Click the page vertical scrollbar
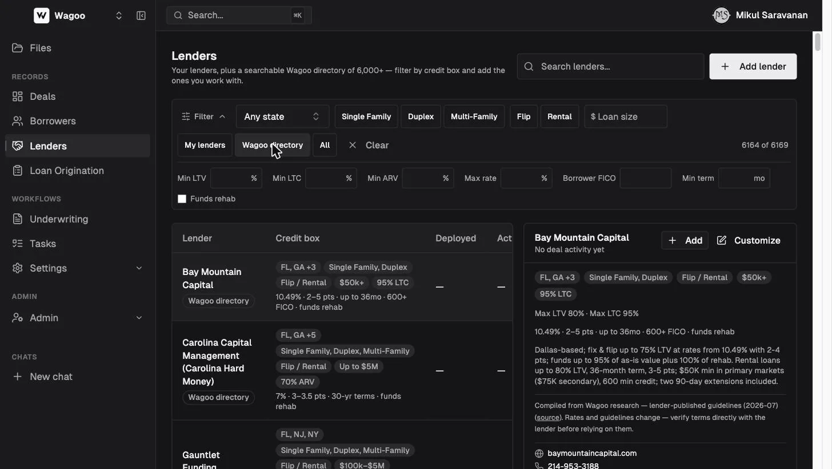Viewport: 832px width, 469px height. [x=818, y=43]
